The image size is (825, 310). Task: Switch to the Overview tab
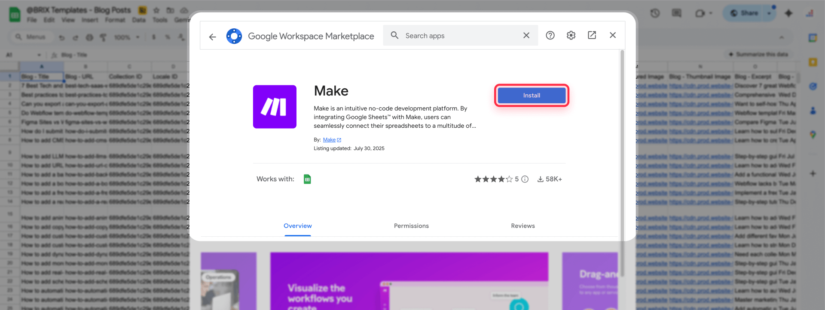tap(297, 226)
